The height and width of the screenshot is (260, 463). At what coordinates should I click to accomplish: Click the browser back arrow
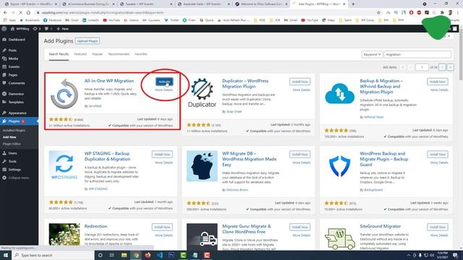tap(5, 13)
